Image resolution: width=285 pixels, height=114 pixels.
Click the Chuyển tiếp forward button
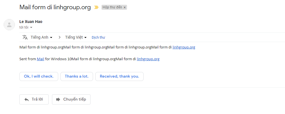pos(71,99)
